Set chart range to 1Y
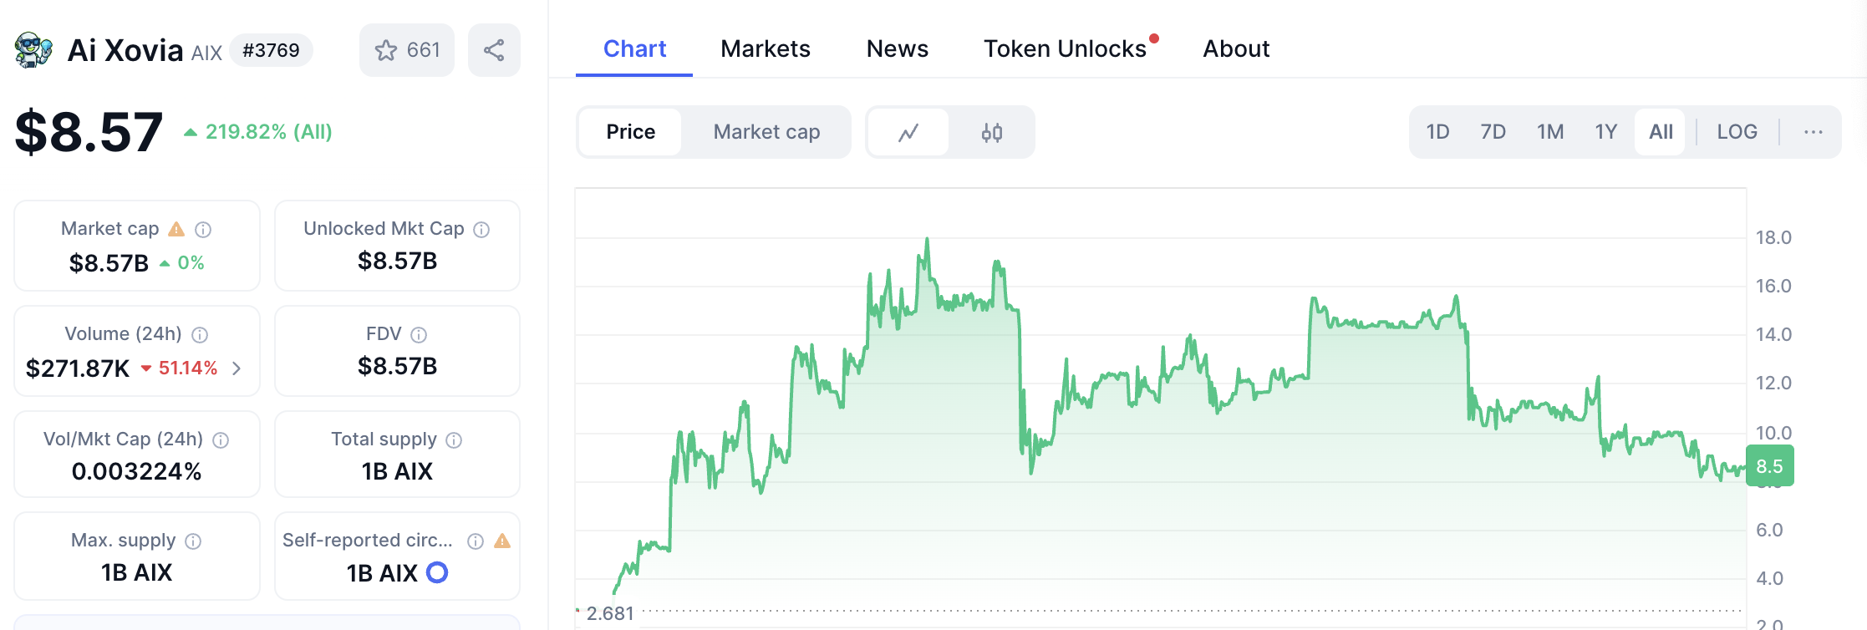 tap(1606, 132)
